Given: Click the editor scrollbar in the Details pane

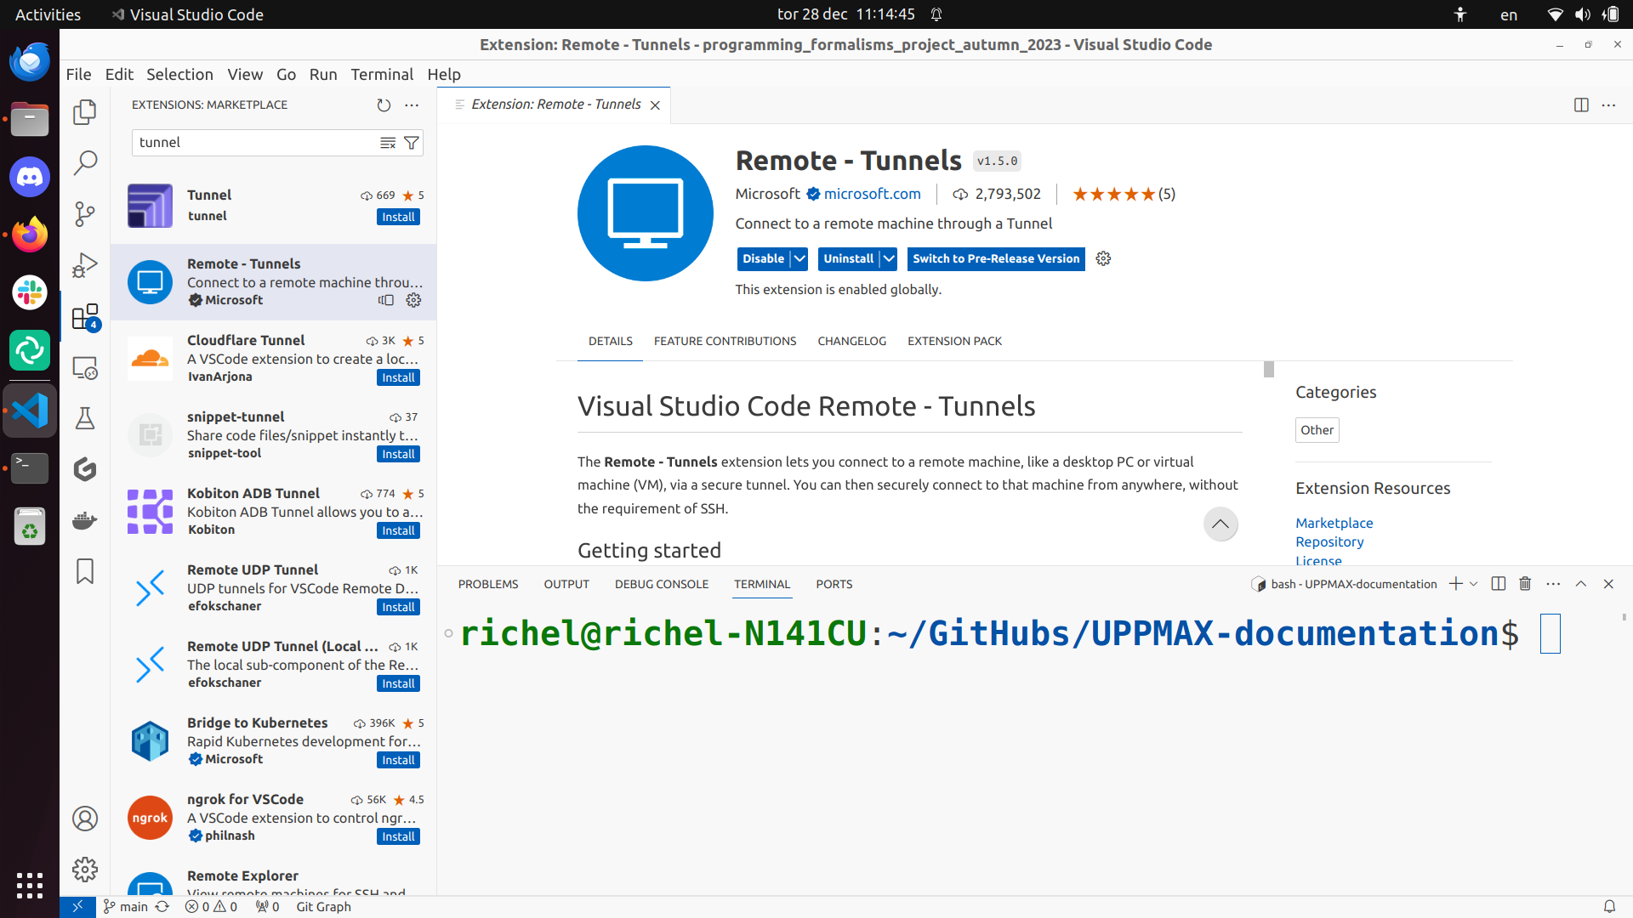Looking at the screenshot, I should (x=1267, y=369).
